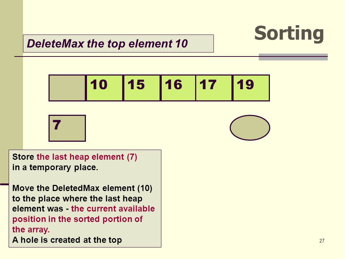Select the array cell containing 15
Viewport: 345px width, 259px height.
tap(142, 88)
